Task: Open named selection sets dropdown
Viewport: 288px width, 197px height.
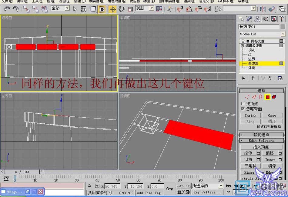Action: click(x=253, y=8)
